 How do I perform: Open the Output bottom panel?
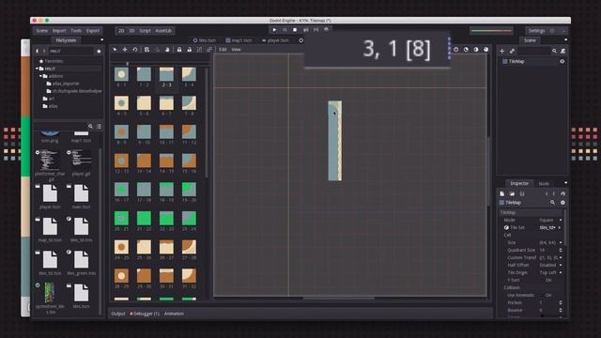point(118,314)
